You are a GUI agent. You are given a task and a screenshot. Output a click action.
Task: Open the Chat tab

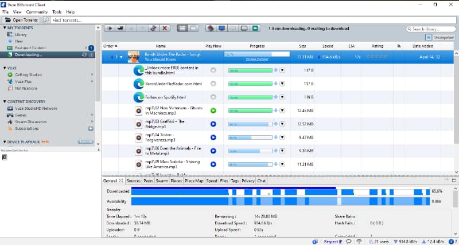click(x=261, y=181)
